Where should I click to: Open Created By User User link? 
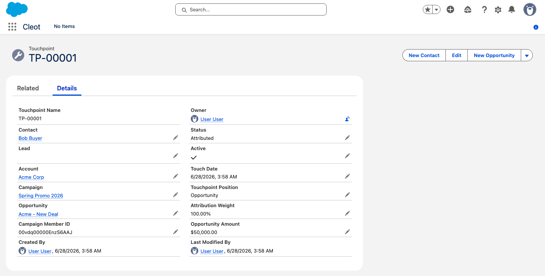pos(40,251)
